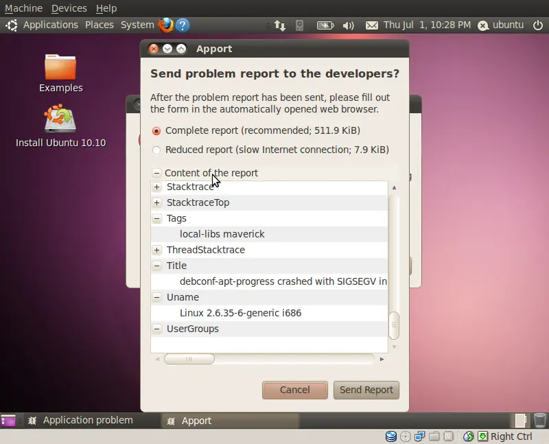Click the blue Help question mark icon
Viewport: 549px width, 444px height.
(183, 25)
